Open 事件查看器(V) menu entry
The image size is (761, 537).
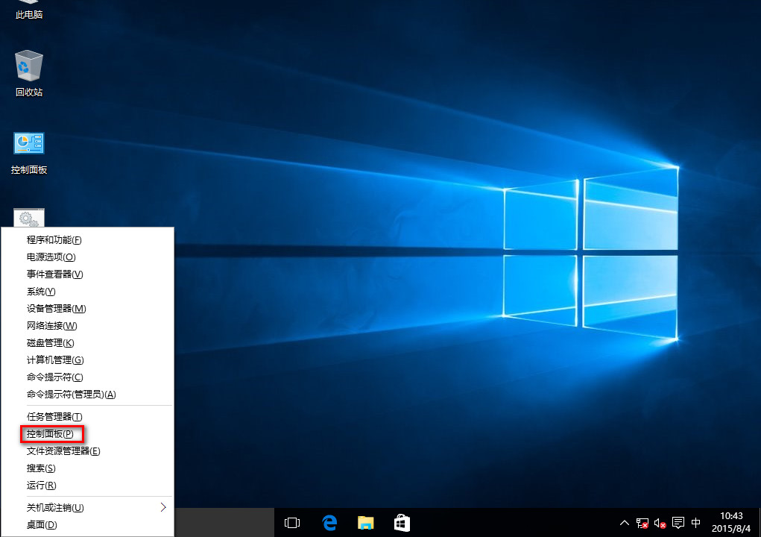tap(87, 274)
